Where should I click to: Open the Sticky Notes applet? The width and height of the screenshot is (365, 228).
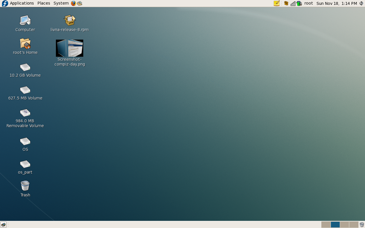click(x=276, y=3)
